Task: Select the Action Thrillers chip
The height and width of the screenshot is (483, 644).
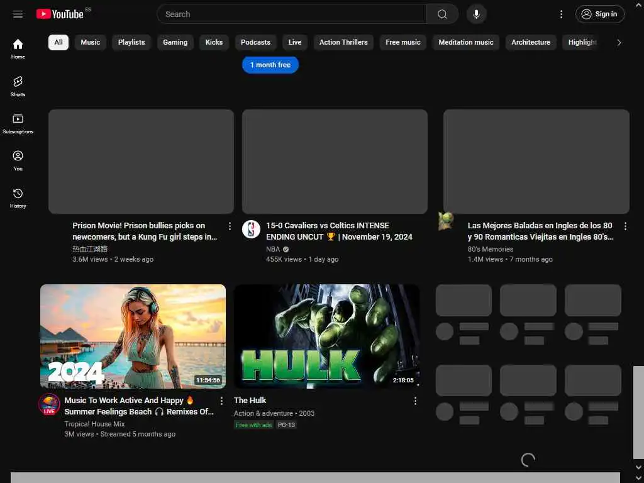Action: 343,42
